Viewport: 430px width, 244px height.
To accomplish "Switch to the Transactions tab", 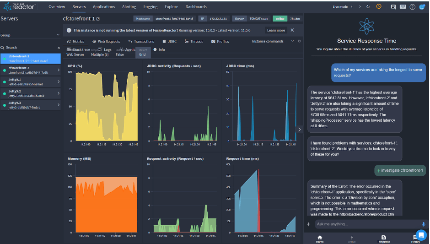I will click(x=141, y=42).
